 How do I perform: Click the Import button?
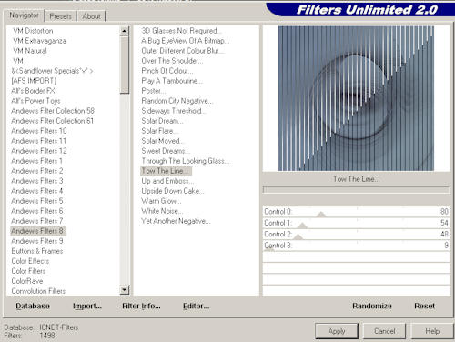(x=87, y=307)
